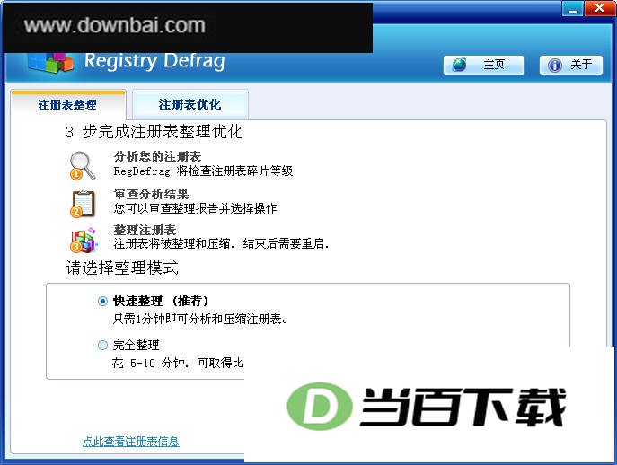Switch to the 注册表优化 tab
The image size is (617, 465).
click(190, 105)
